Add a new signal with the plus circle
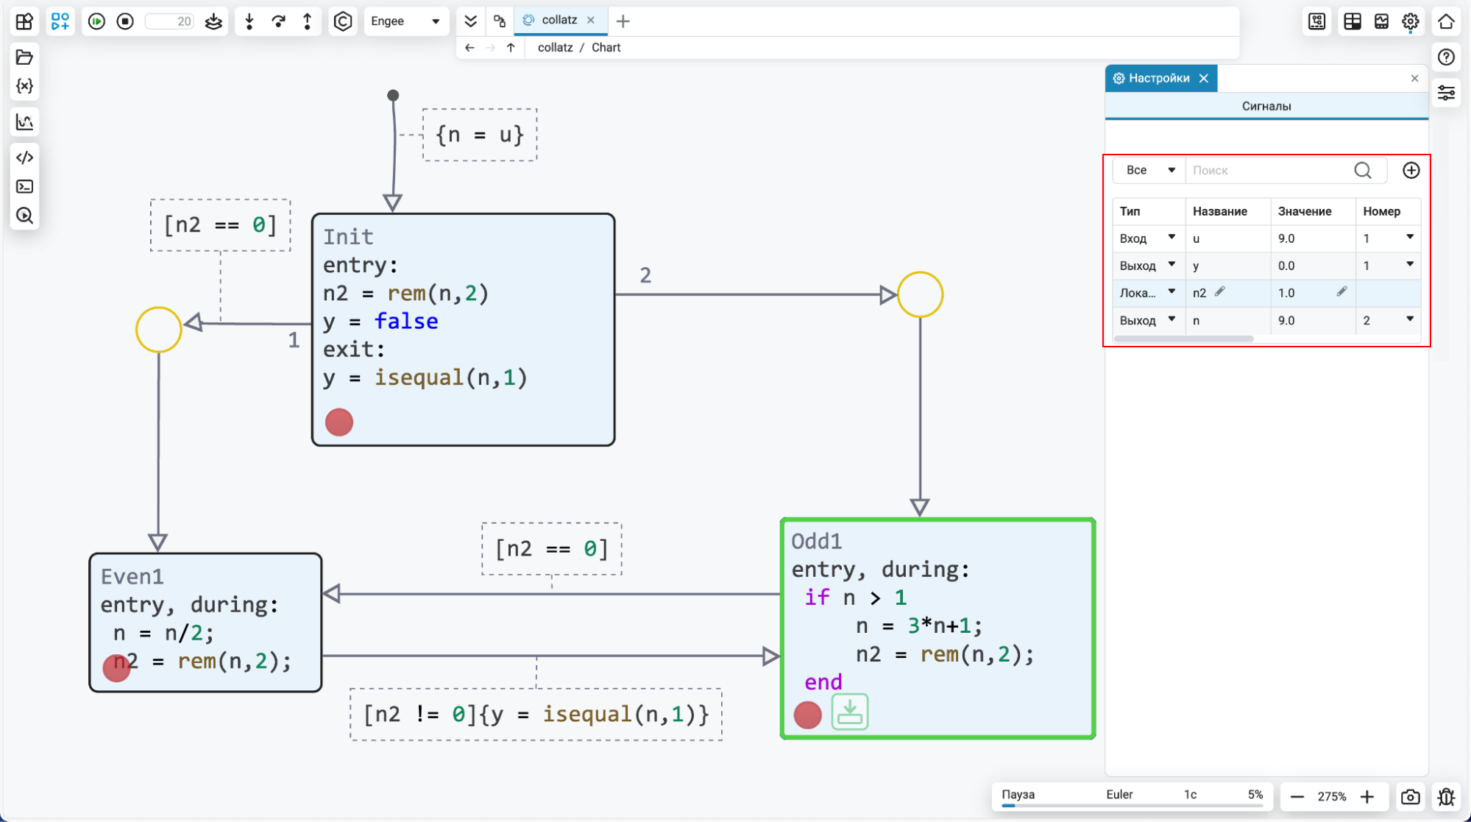Screen dimensions: 1471x822 [1411, 170]
